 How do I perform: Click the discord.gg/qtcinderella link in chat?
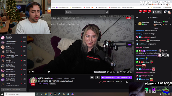tap(147, 55)
